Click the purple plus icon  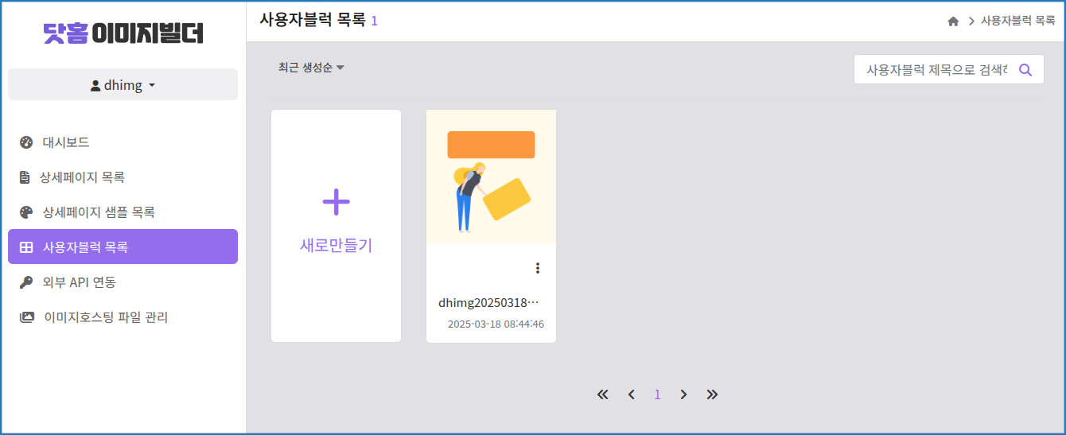(x=336, y=202)
